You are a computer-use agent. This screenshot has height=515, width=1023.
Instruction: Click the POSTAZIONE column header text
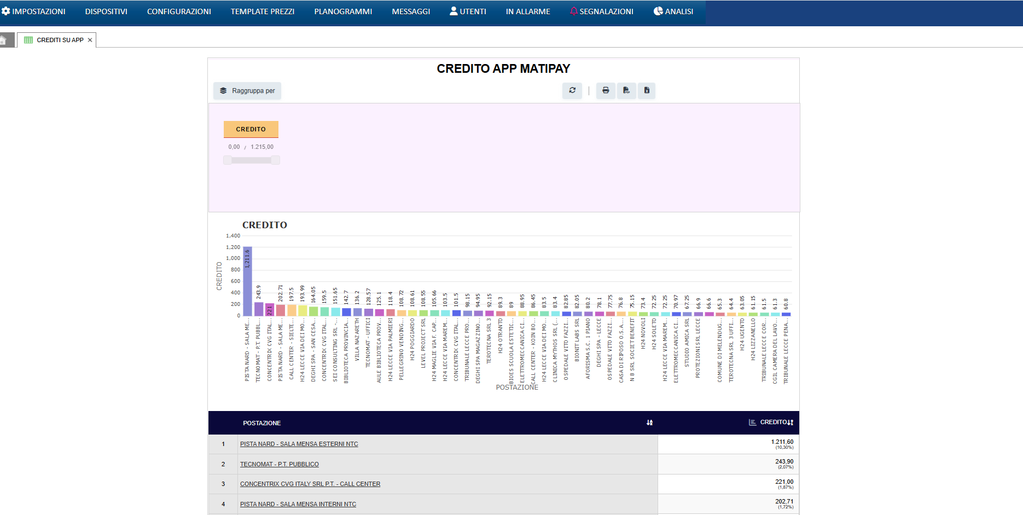click(262, 423)
